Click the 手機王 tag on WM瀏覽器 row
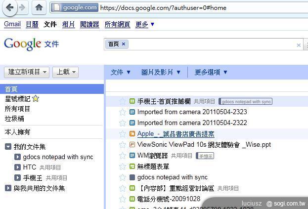The height and width of the screenshot is (209, 308). tap(205, 156)
